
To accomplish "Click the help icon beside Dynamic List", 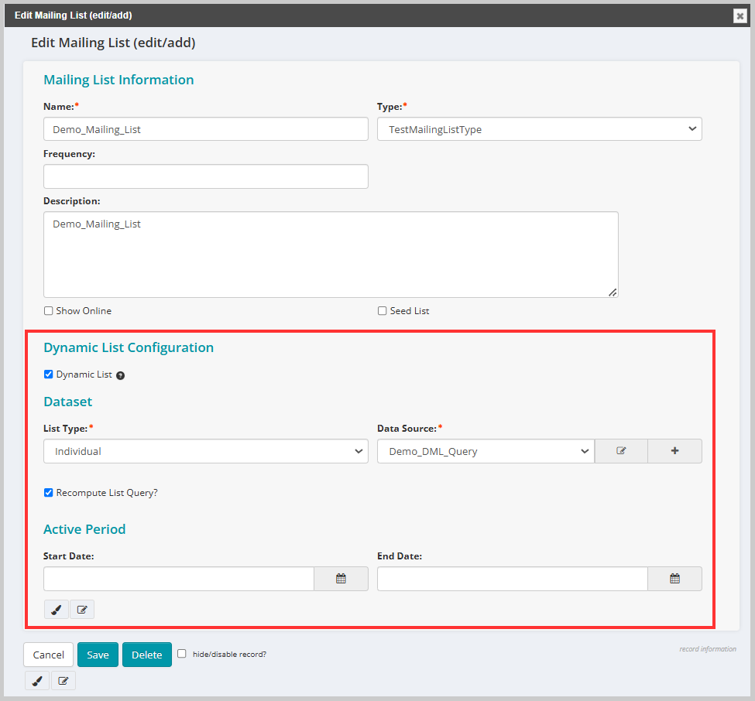I will [x=121, y=374].
